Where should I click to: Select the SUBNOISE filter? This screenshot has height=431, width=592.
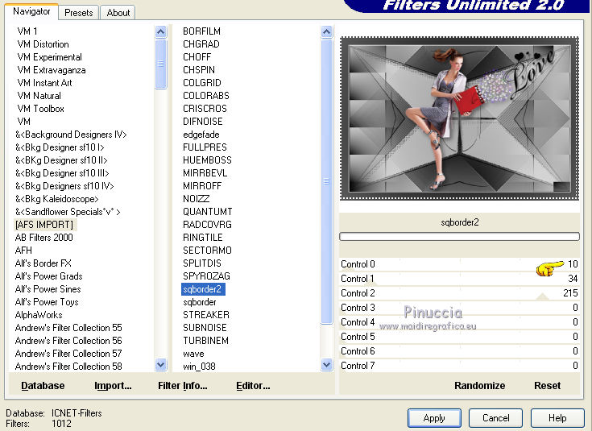coord(205,328)
